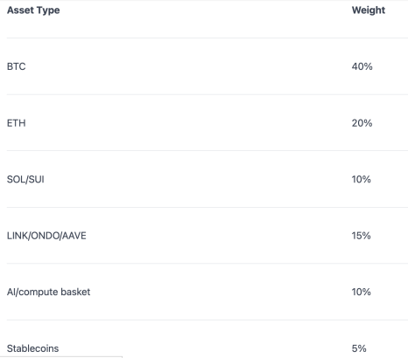Click the 10% weight beside SOL/SUI
Viewport: 408px width, 358px height.
click(x=361, y=179)
